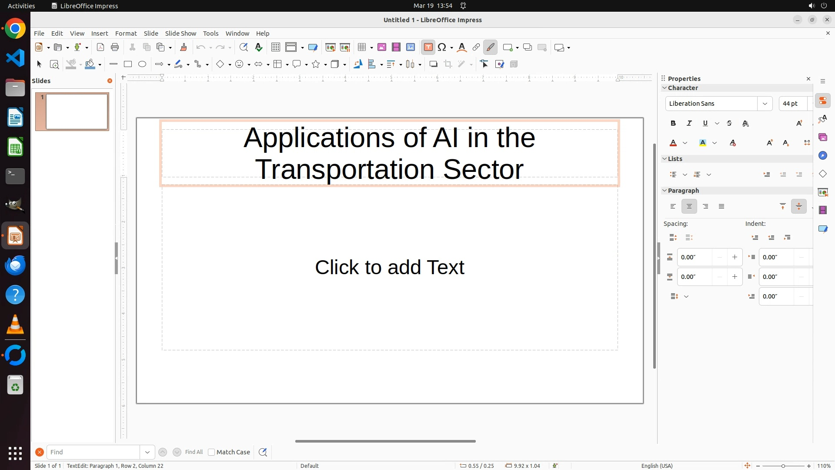The height and width of the screenshot is (470, 835).
Task: Click the Strikethrough formatting icon
Action: coord(729,124)
